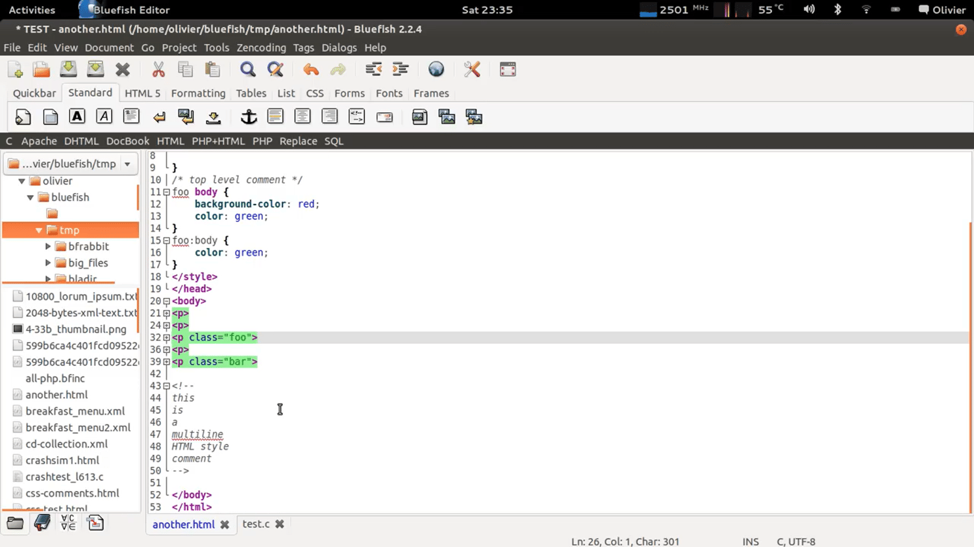Click the HTML Quickstart icon

pyautogui.click(x=23, y=117)
